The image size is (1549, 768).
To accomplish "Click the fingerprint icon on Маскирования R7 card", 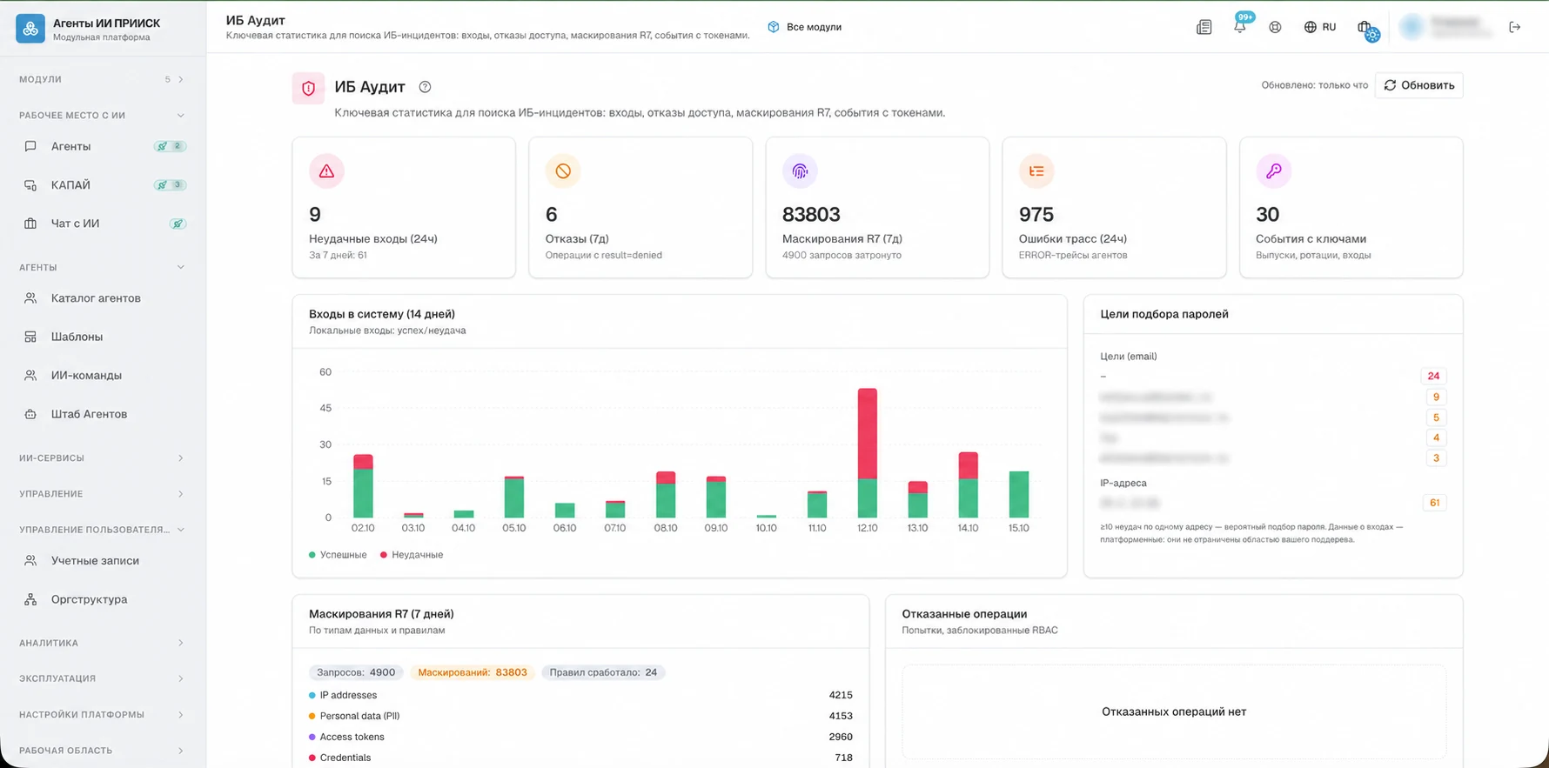I will click(x=800, y=171).
